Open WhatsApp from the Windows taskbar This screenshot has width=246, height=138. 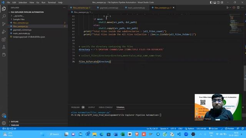point(165,134)
